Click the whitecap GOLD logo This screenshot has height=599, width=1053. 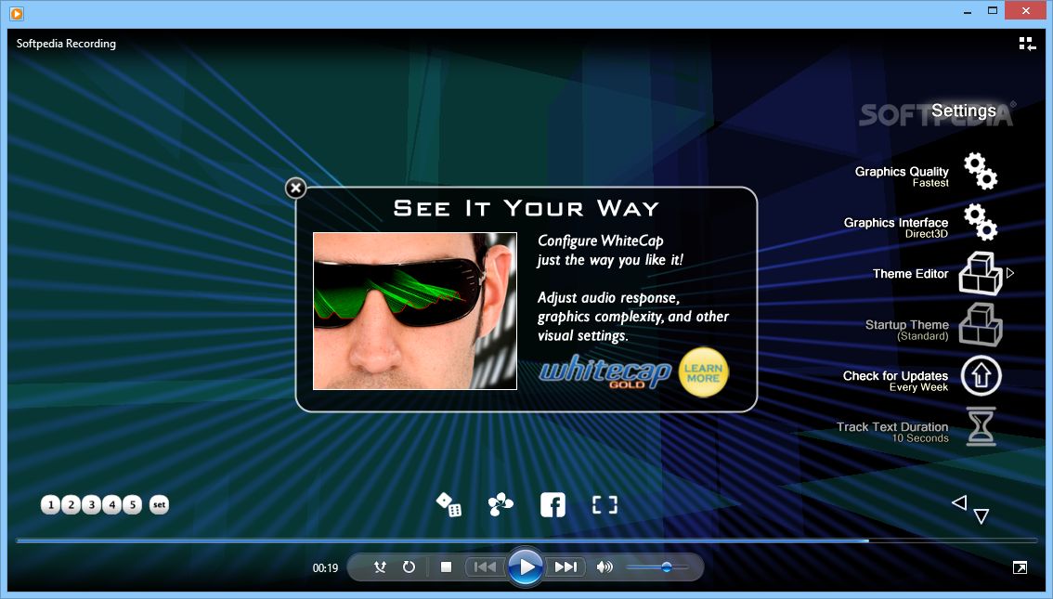click(x=604, y=372)
